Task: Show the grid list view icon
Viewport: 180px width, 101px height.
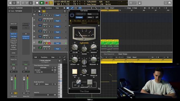Action: tap(64, 8)
